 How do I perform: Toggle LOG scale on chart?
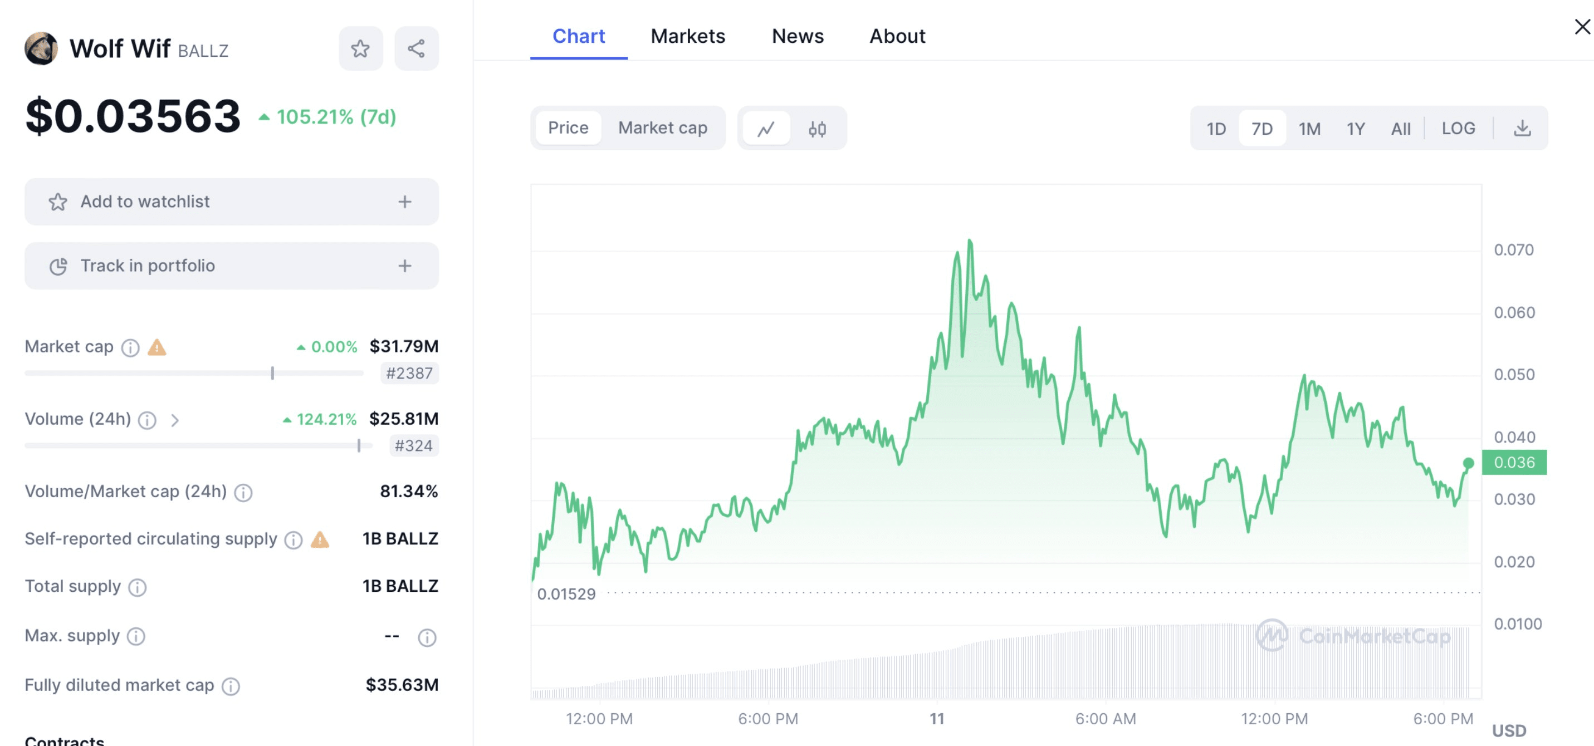(1458, 129)
